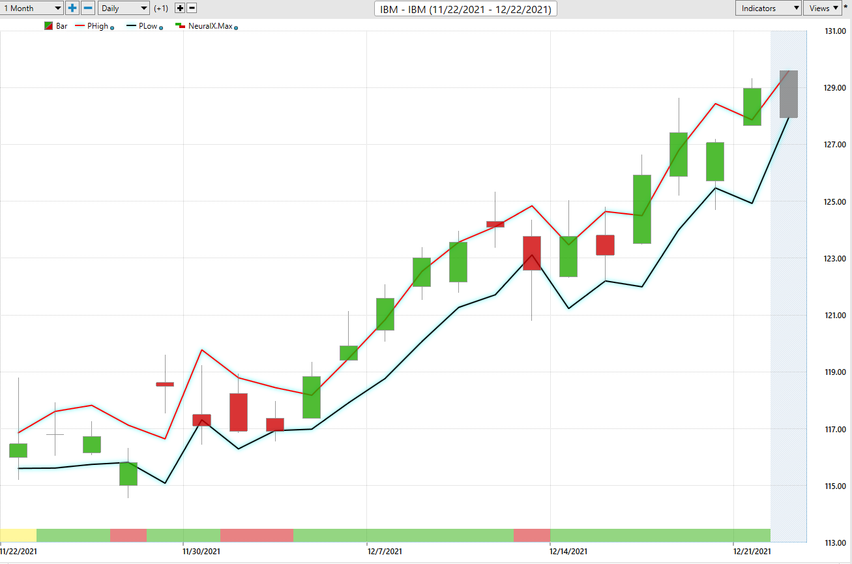This screenshot has height=564, width=852.
Task: Click the 121.00 price axis label
Action: pos(835,316)
